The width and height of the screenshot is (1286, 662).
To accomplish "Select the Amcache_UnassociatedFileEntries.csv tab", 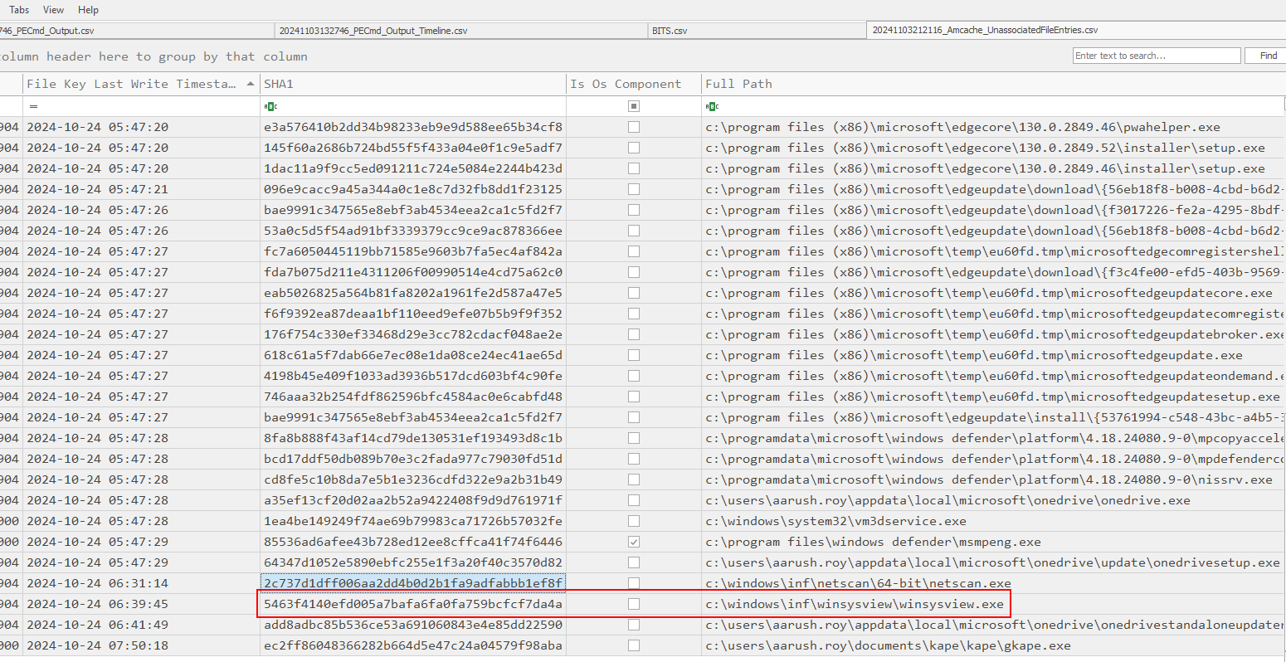I will coord(985,30).
